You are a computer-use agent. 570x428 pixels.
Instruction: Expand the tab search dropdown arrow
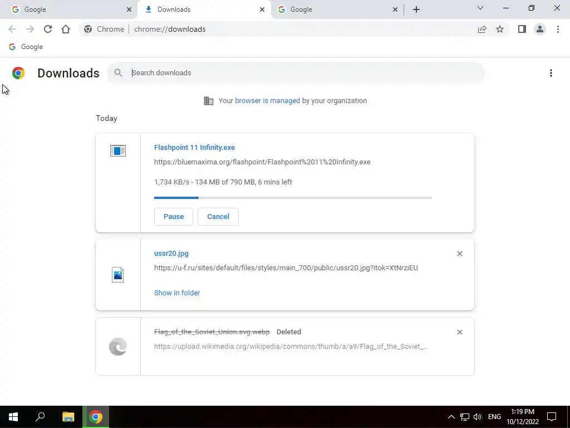[480, 8]
